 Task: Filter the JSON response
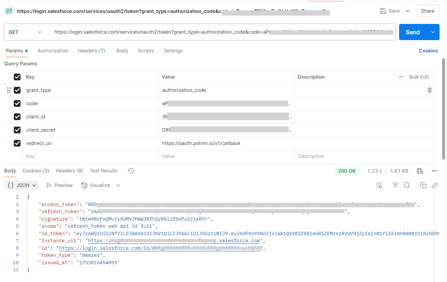click(395, 185)
